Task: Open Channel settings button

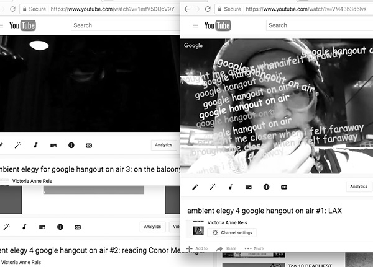Action: click(x=232, y=232)
